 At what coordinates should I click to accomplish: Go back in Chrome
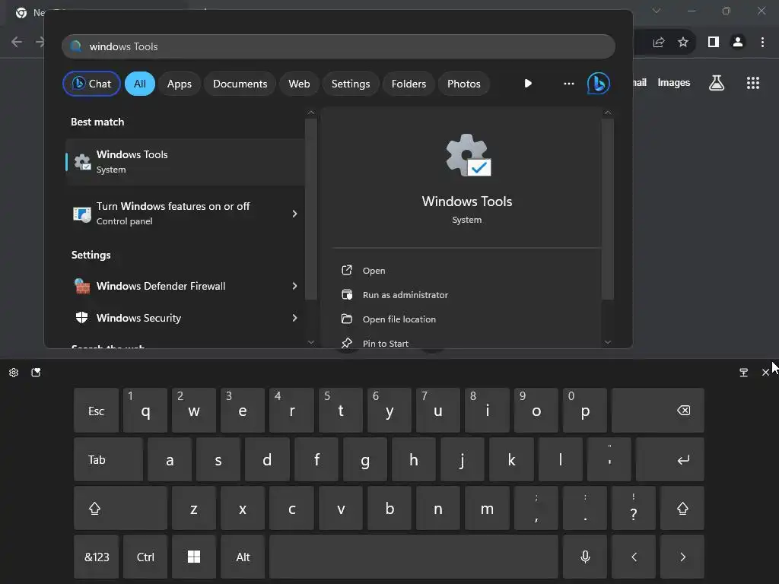point(17,43)
